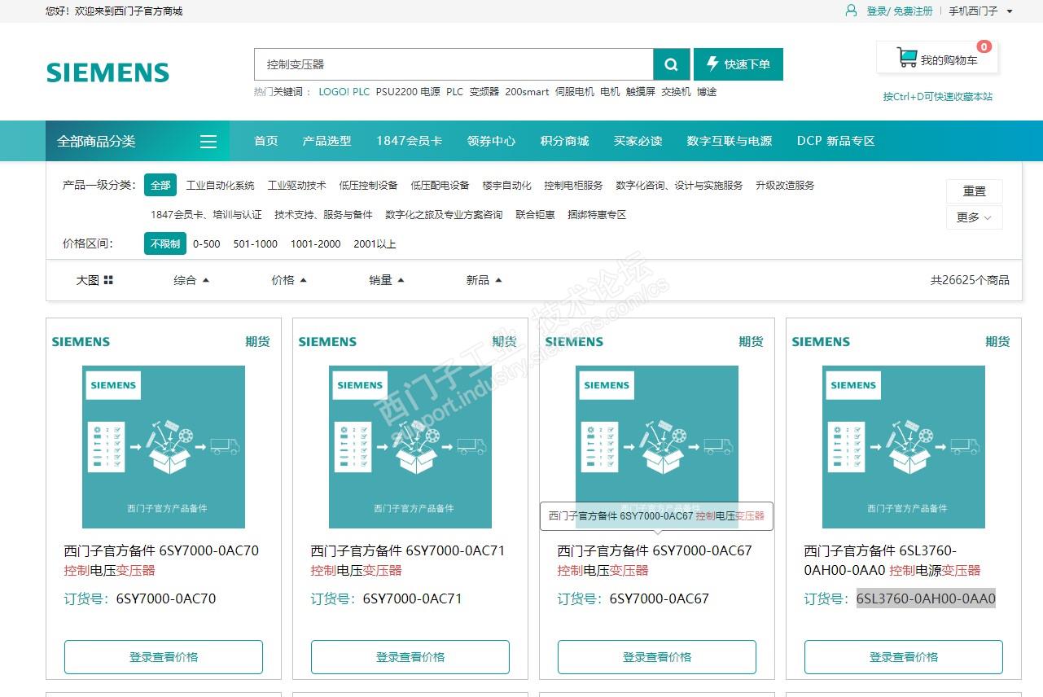The image size is (1043, 697).
Task: Filter by 升级改造服务 category
Action: [785, 185]
